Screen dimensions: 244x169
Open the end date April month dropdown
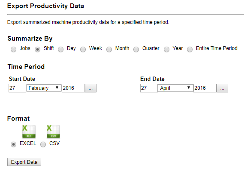[175, 88]
